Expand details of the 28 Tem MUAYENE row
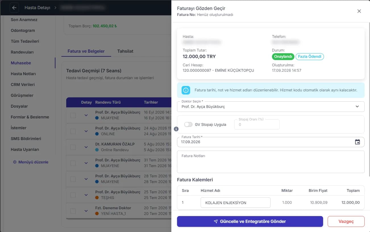This screenshot has height=232, width=370. click(86, 179)
